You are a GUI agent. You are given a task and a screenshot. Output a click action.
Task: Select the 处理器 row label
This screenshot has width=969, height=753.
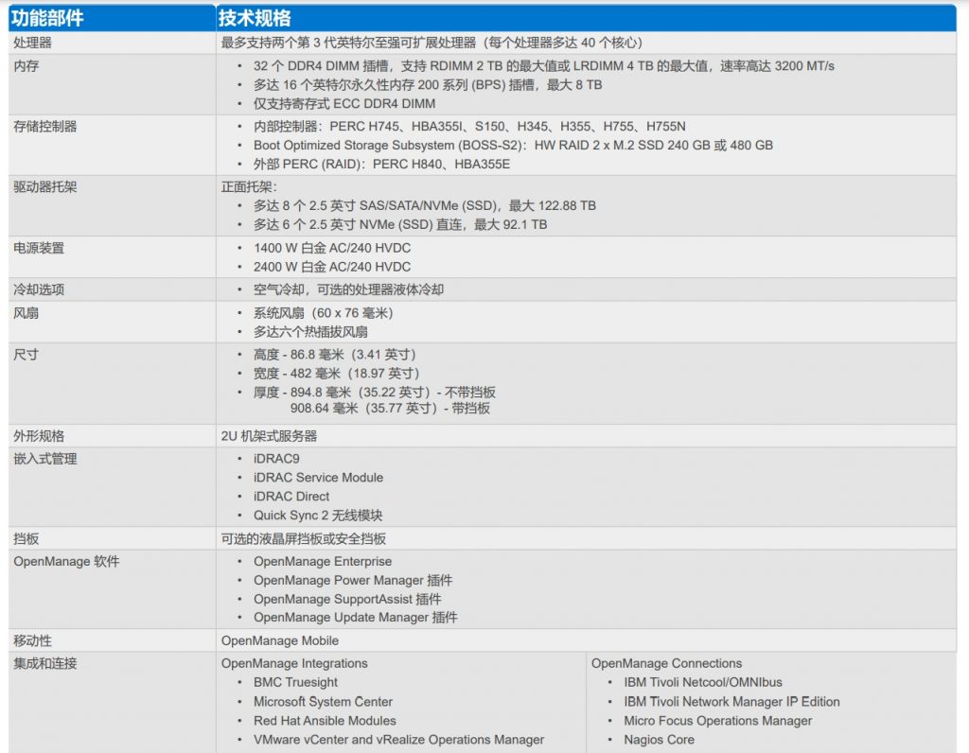pyautogui.click(x=33, y=43)
